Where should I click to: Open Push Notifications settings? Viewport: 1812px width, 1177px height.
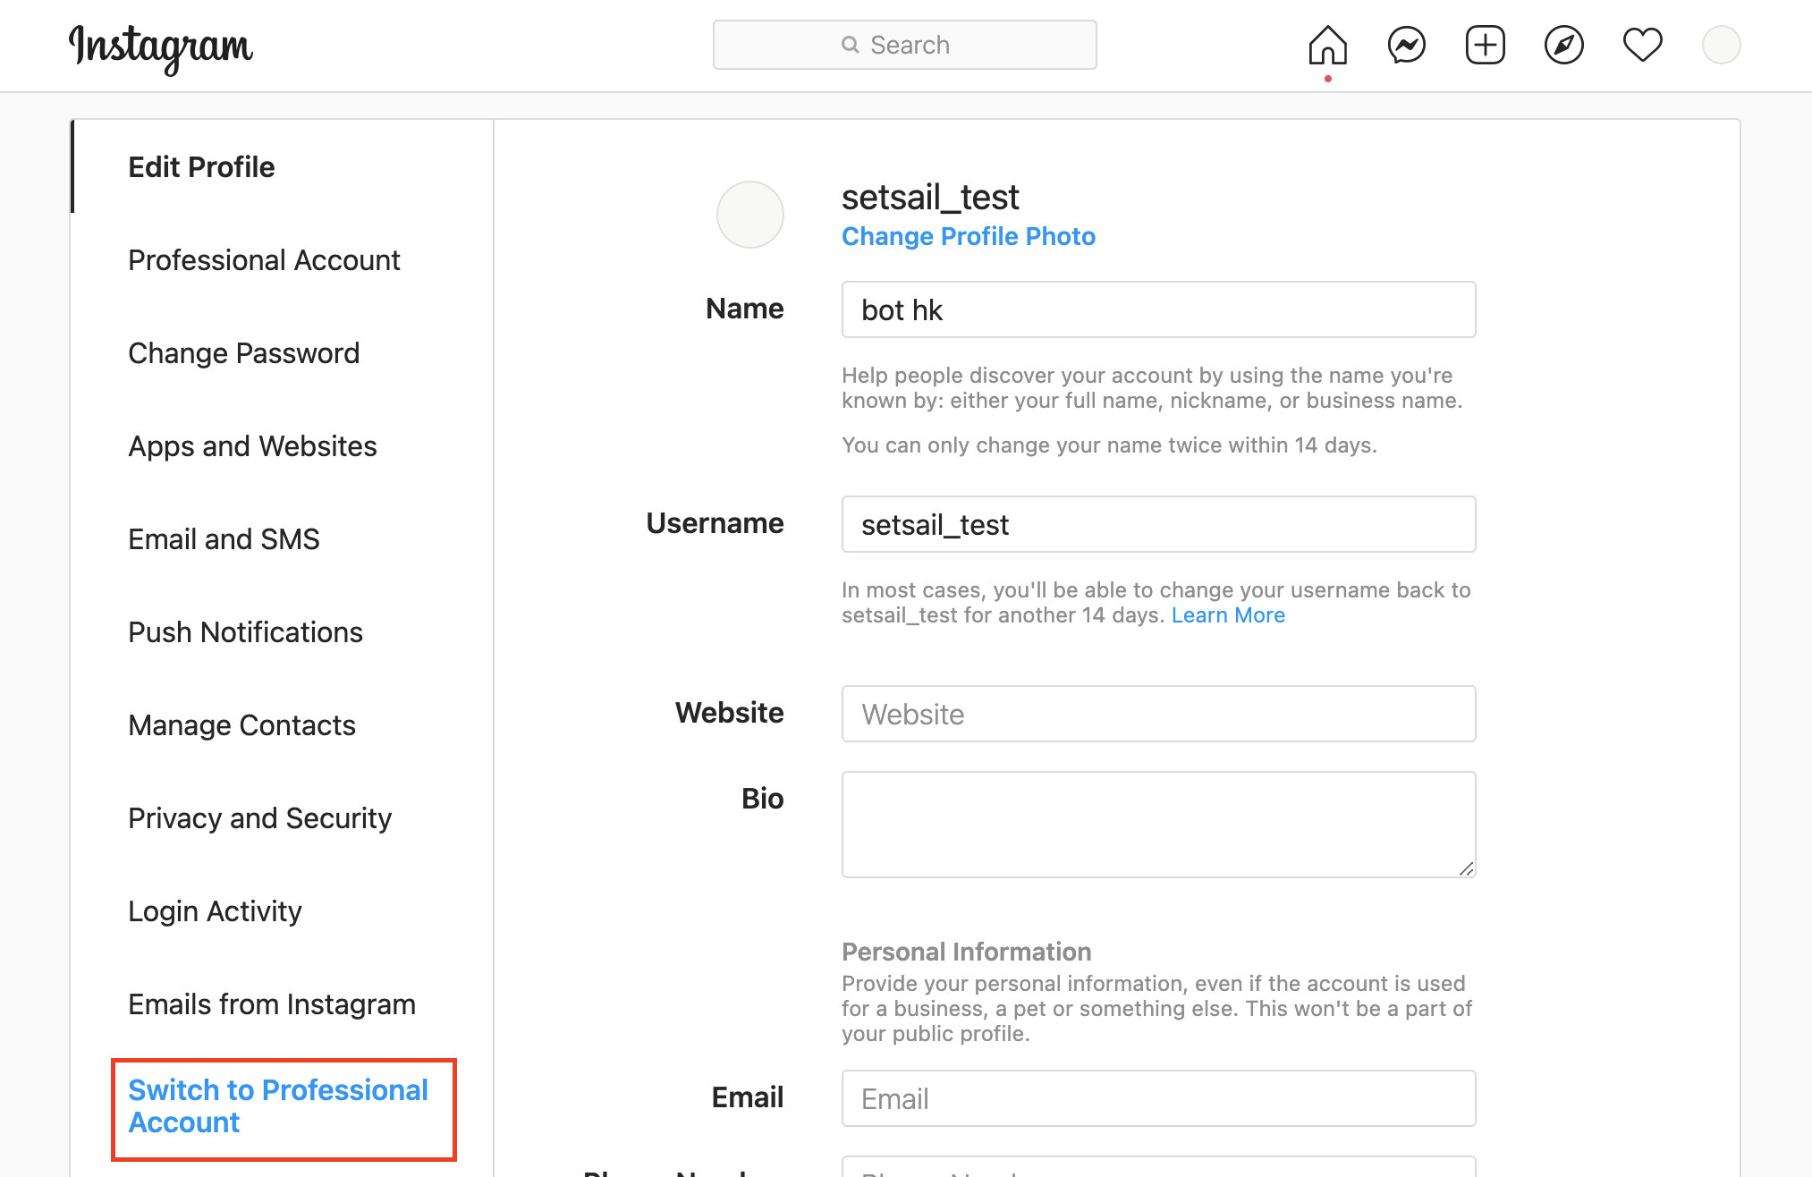click(245, 632)
